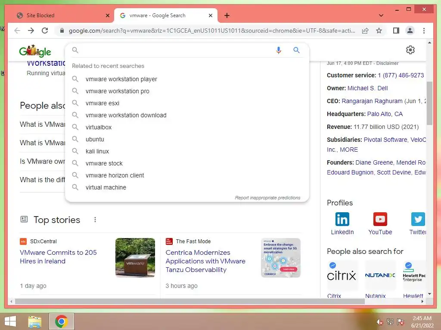The height and width of the screenshot is (330, 441).
Task: Open the Top stories three-dot options
Action: click(x=95, y=220)
